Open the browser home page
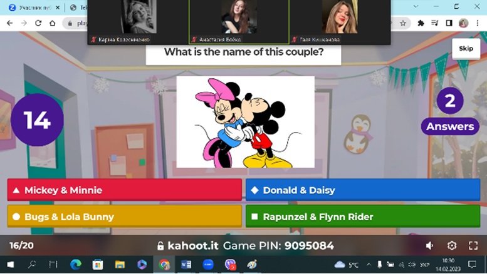This screenshot has height=274, width=487. (x=53, y=23)
